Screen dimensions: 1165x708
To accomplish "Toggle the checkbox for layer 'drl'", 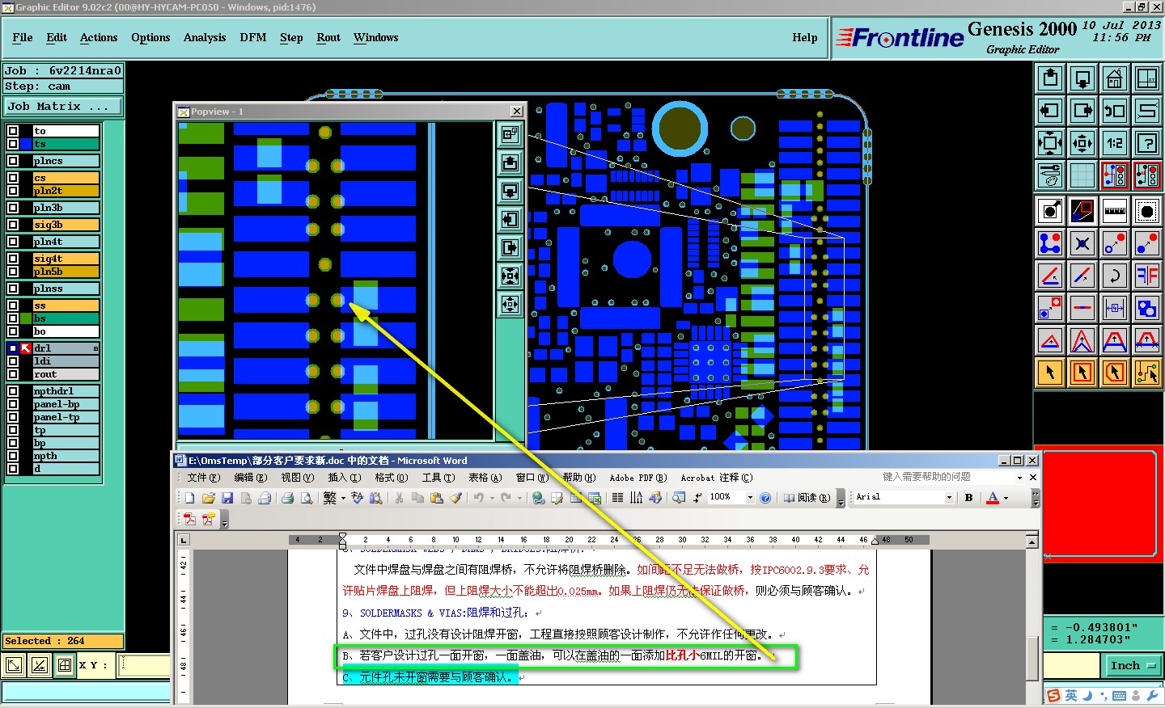I will 13,348.
